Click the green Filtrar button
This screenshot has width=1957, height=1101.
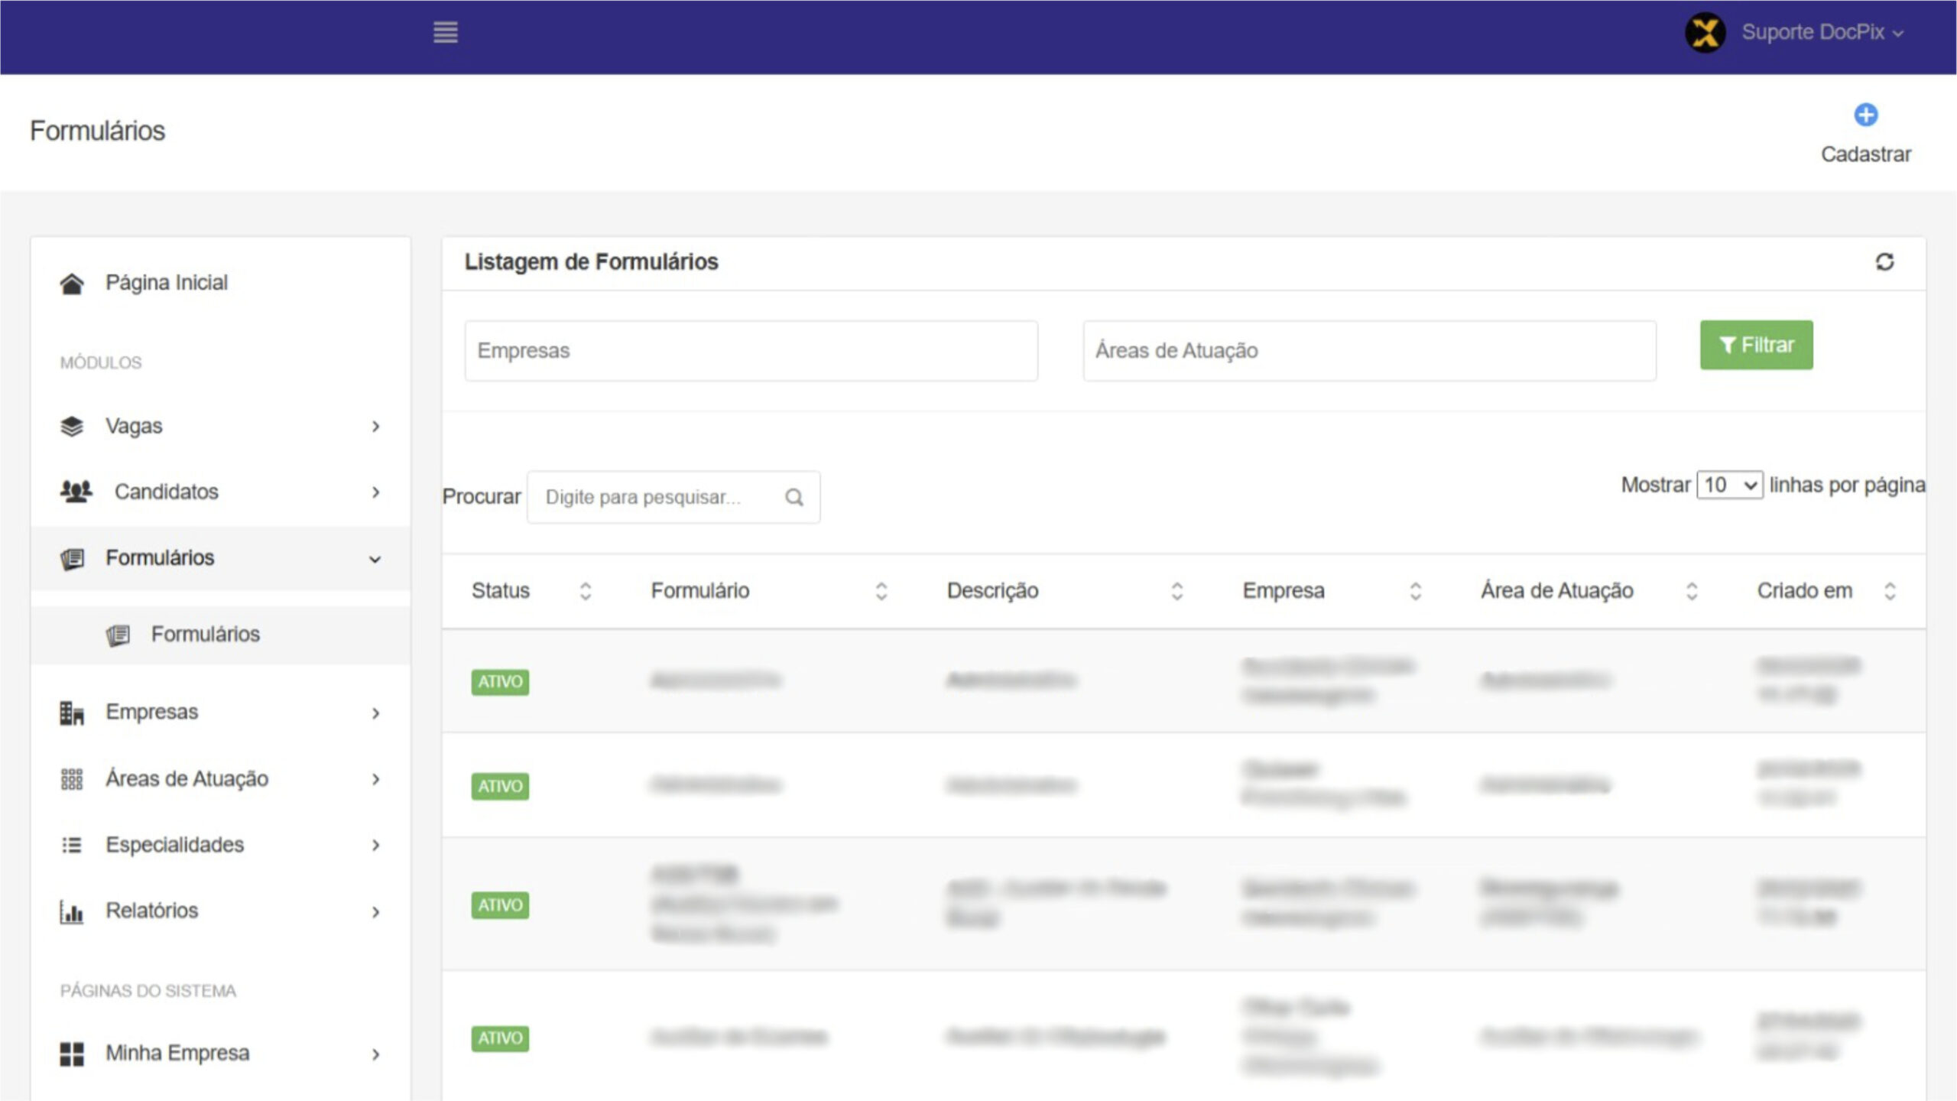[1756, 345]
